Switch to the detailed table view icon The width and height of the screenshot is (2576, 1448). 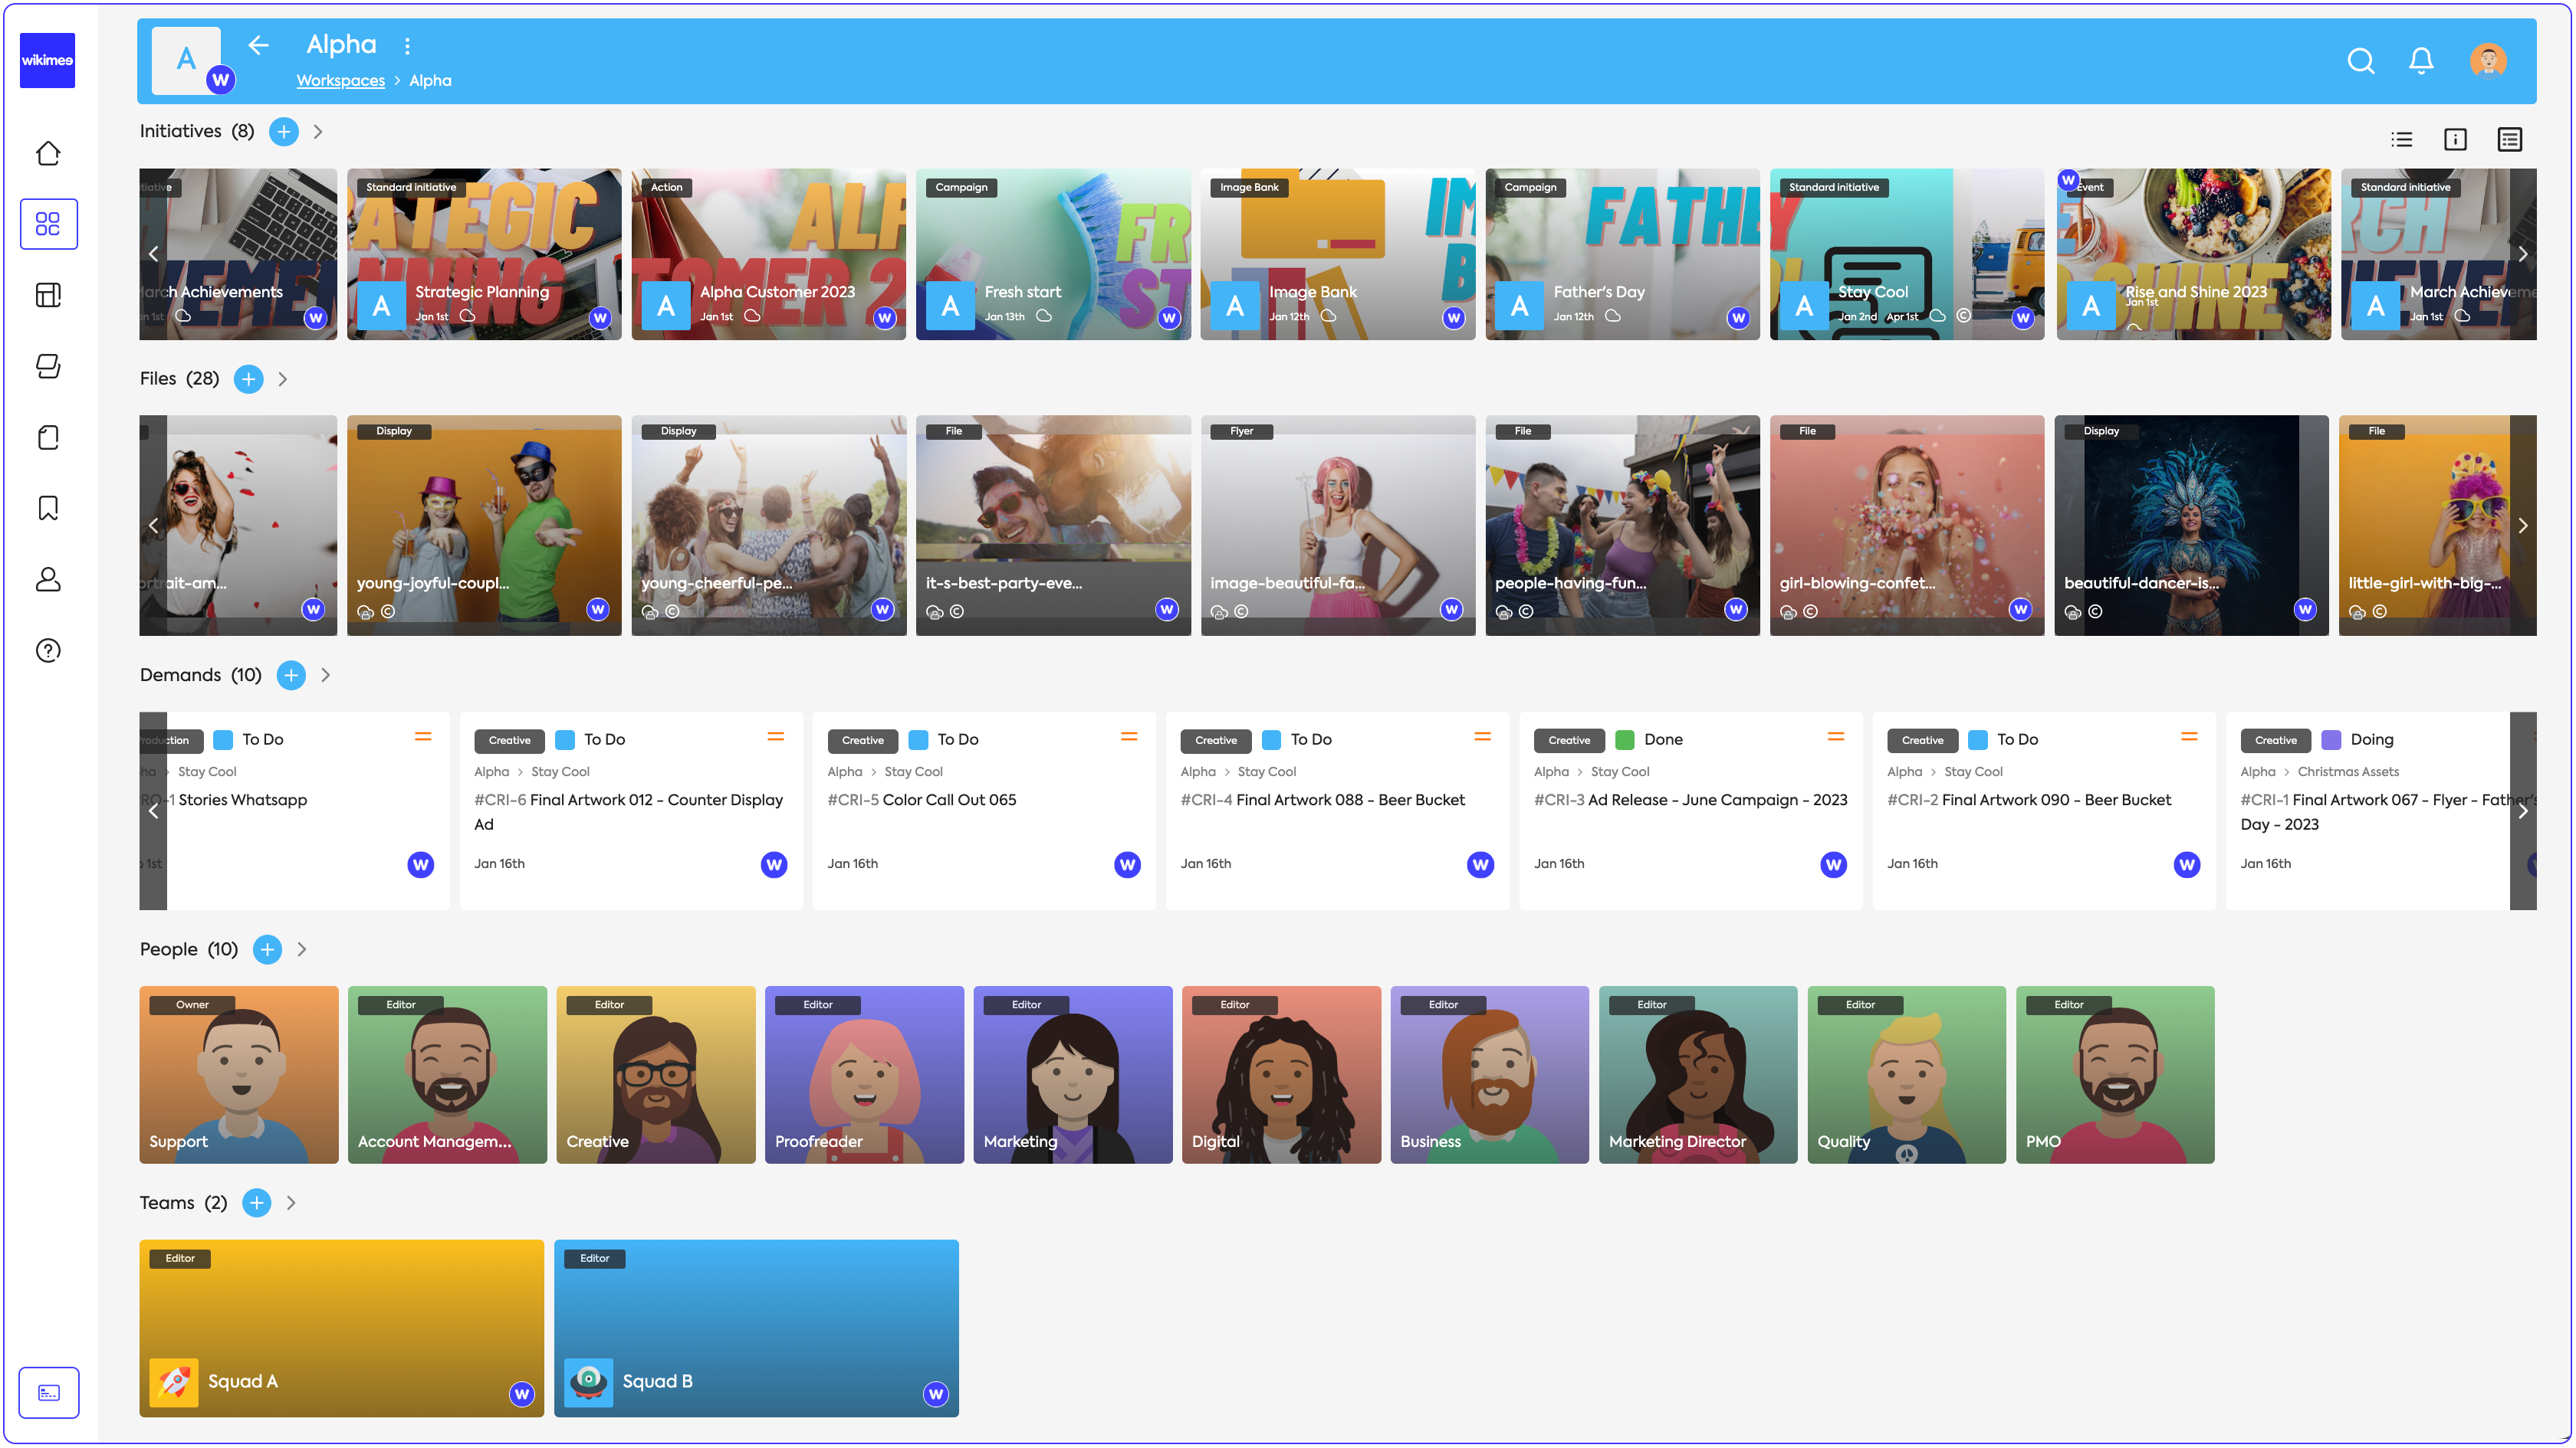(2509, 140)
